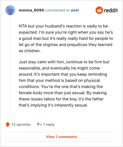This screenshot has height=147, width=123.
Task: Click the curved reply arrow icon
Action: [39, 124]
